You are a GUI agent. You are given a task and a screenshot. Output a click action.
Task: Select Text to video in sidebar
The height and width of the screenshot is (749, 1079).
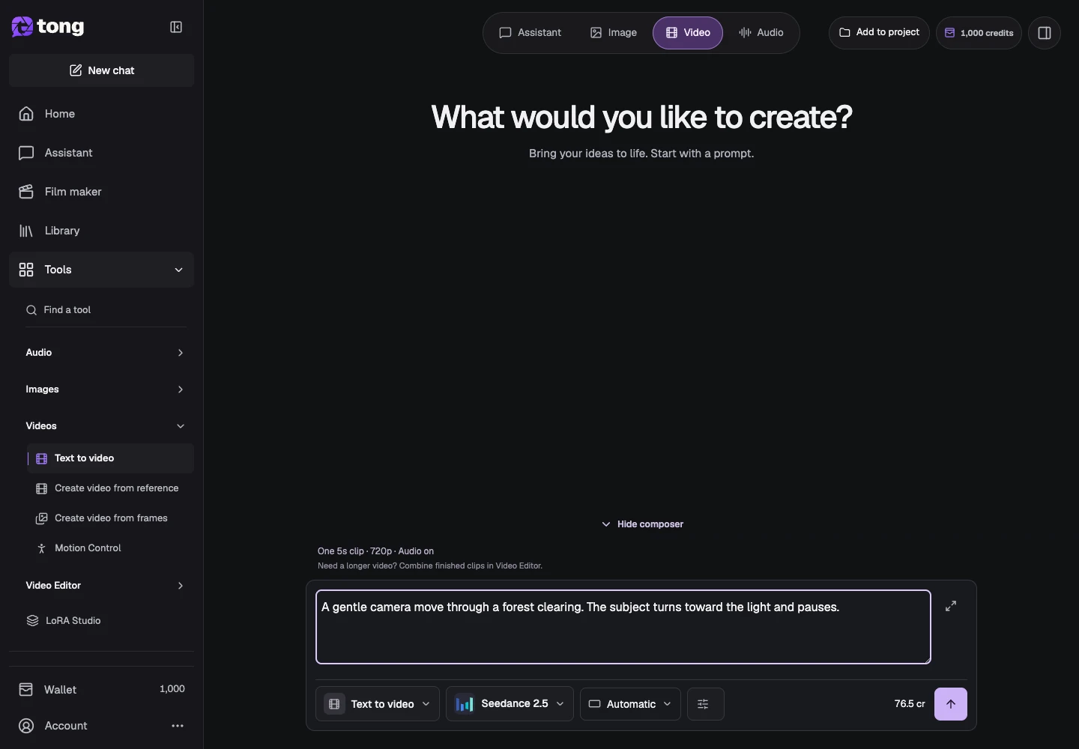click(x=111, y=458)
